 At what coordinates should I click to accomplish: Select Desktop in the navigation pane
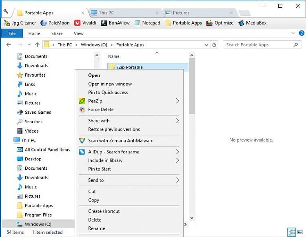[29, 159]
